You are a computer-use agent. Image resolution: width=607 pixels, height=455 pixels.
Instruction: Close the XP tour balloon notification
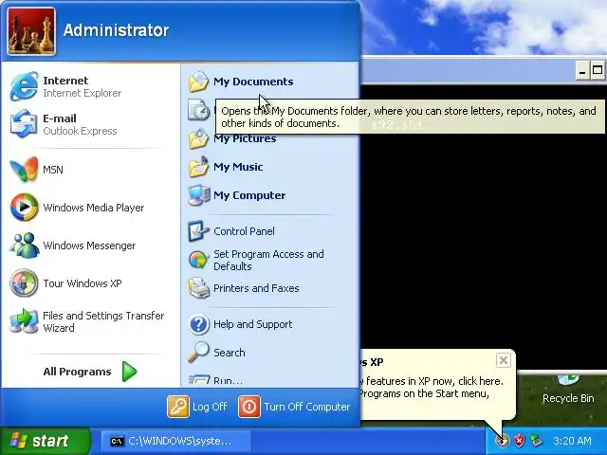pos(504,360)
